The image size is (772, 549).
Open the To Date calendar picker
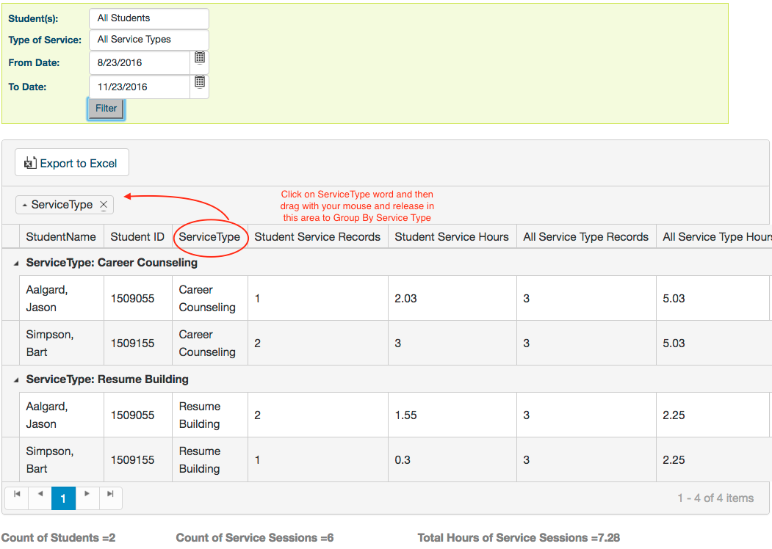pos(199,82)
